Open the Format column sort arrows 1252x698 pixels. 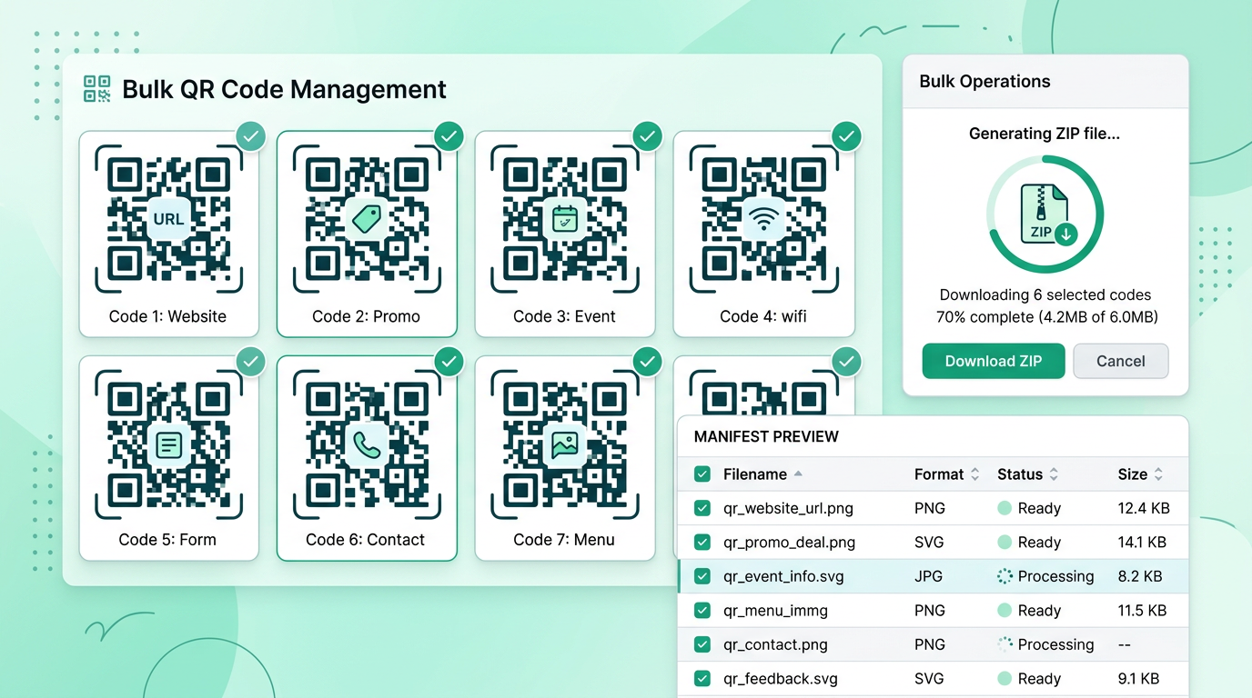pos(974,474)
